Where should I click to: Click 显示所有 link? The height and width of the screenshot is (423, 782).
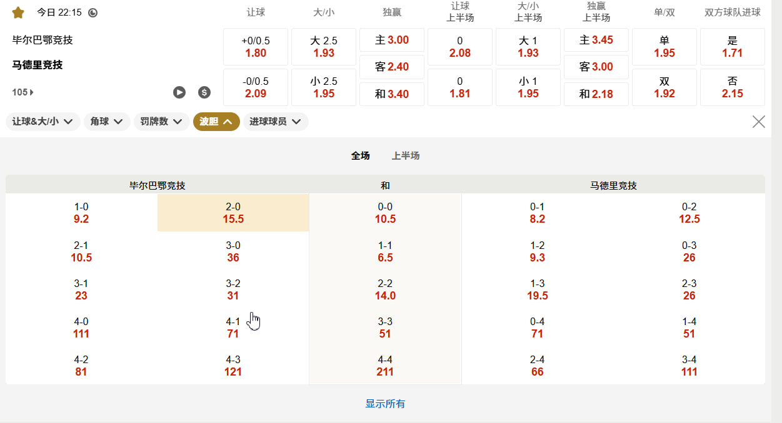pyautogui.click(x=385, y=404)
